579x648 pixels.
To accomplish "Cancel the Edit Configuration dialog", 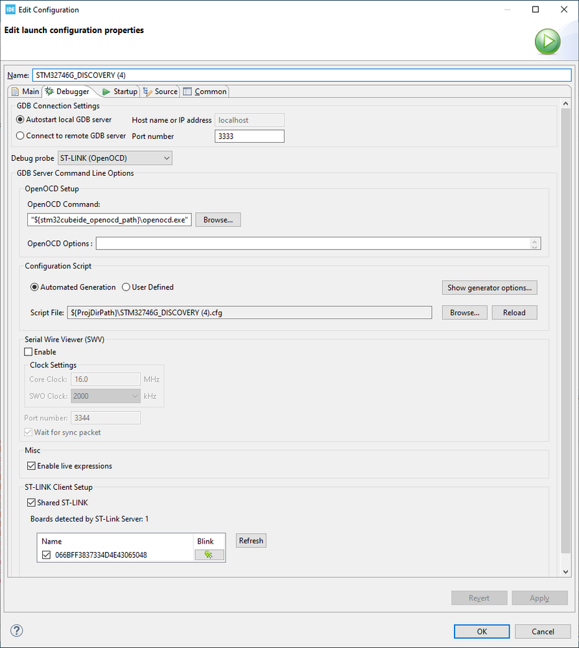I will pyautogui.click(x=543, y=632).
